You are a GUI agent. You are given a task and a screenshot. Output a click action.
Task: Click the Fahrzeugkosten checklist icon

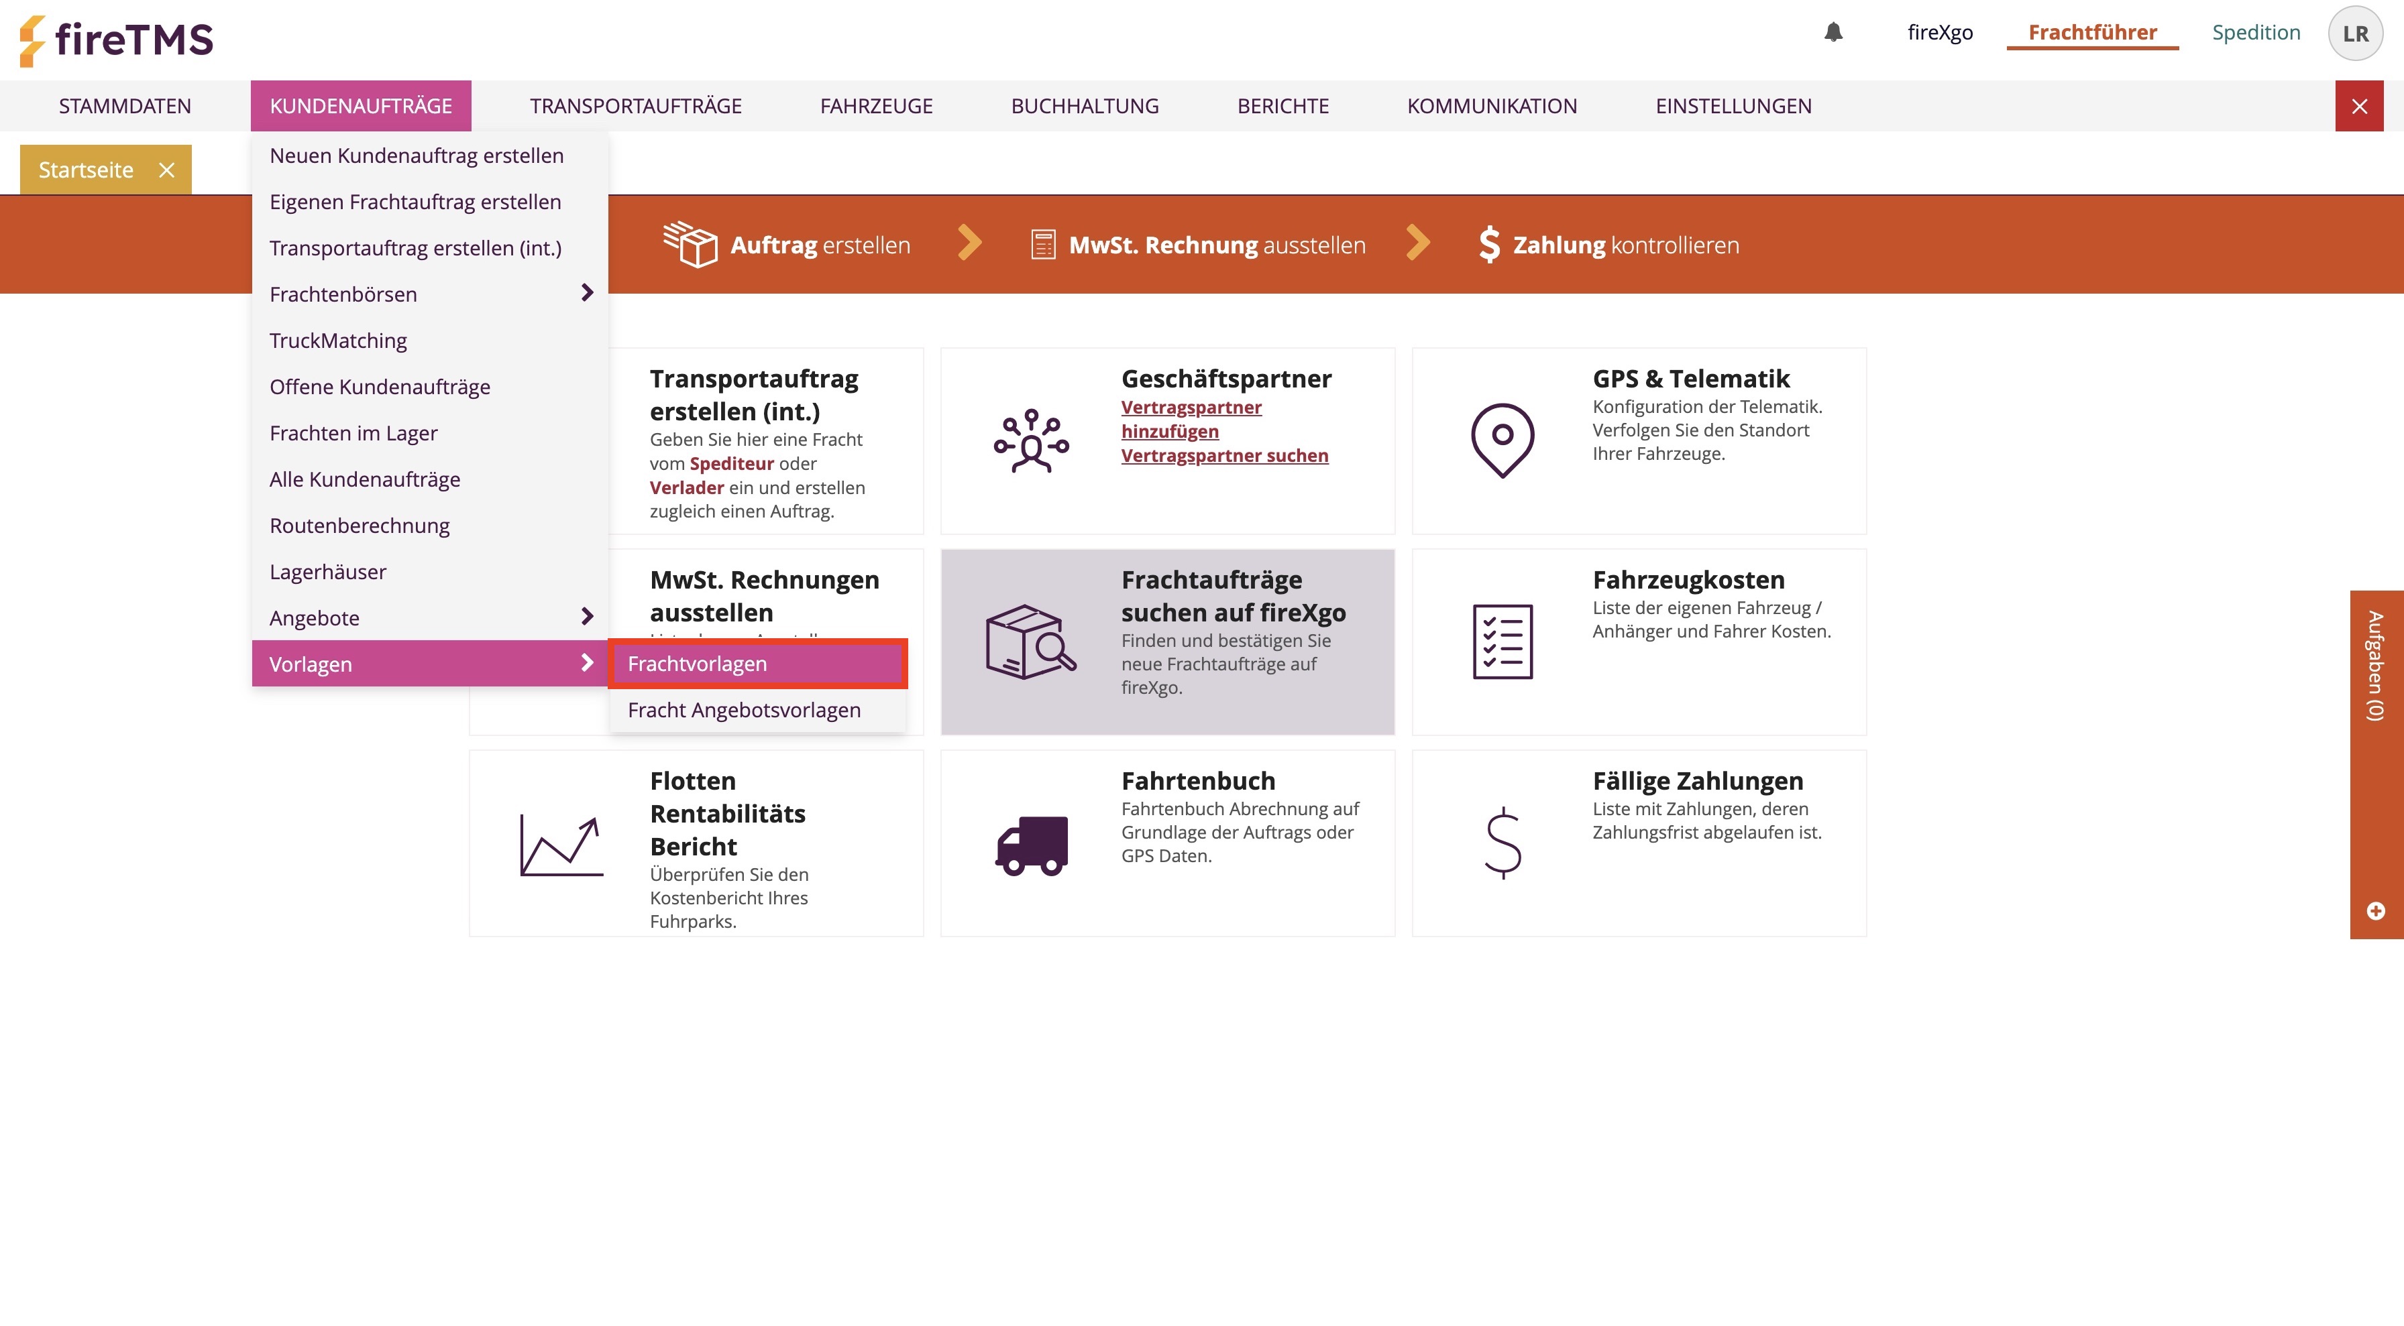1502,642
